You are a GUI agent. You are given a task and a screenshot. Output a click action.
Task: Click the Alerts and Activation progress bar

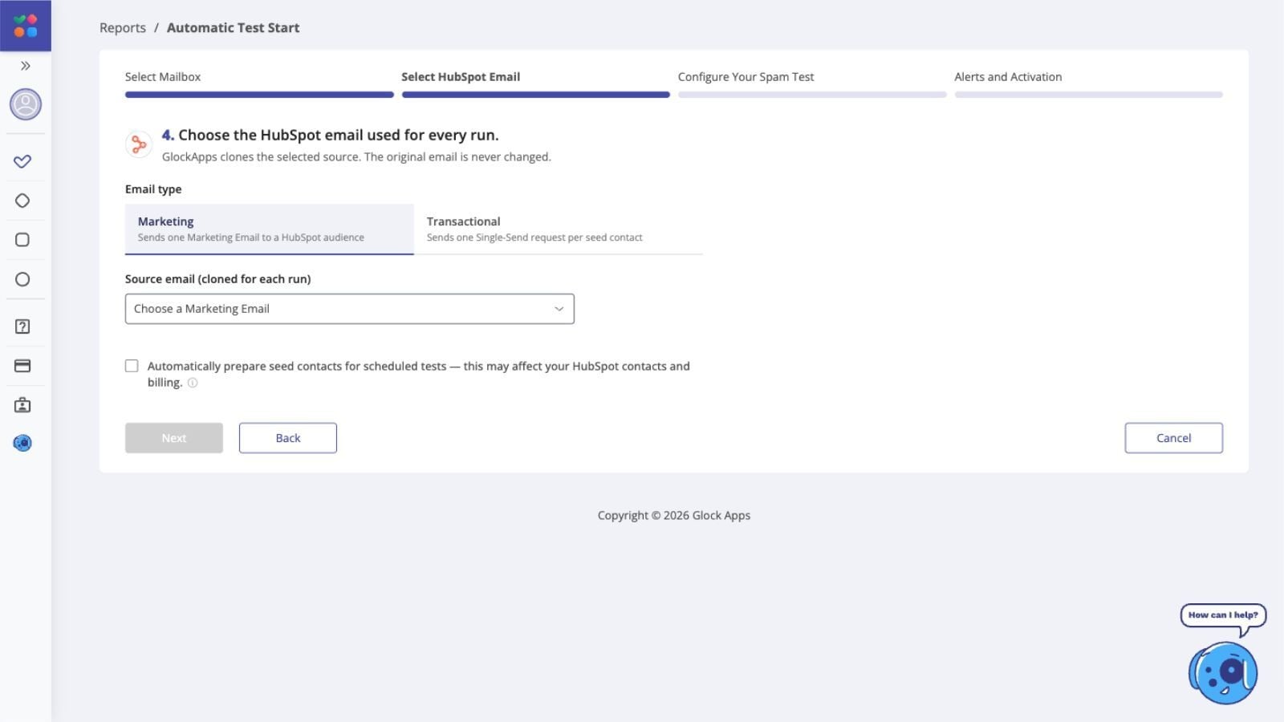pyautogui.click(x=1089, y=95)
